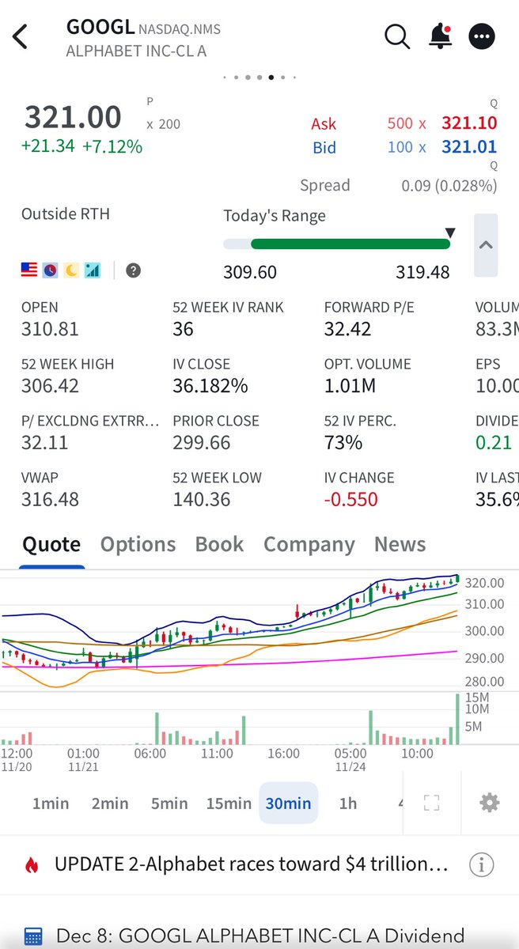Tap the calendar icon for dividend event
519x949 pixels.
(x=32, y=937)
